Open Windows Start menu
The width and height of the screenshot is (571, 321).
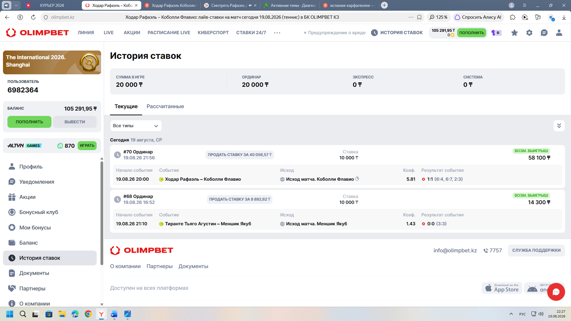10,314
